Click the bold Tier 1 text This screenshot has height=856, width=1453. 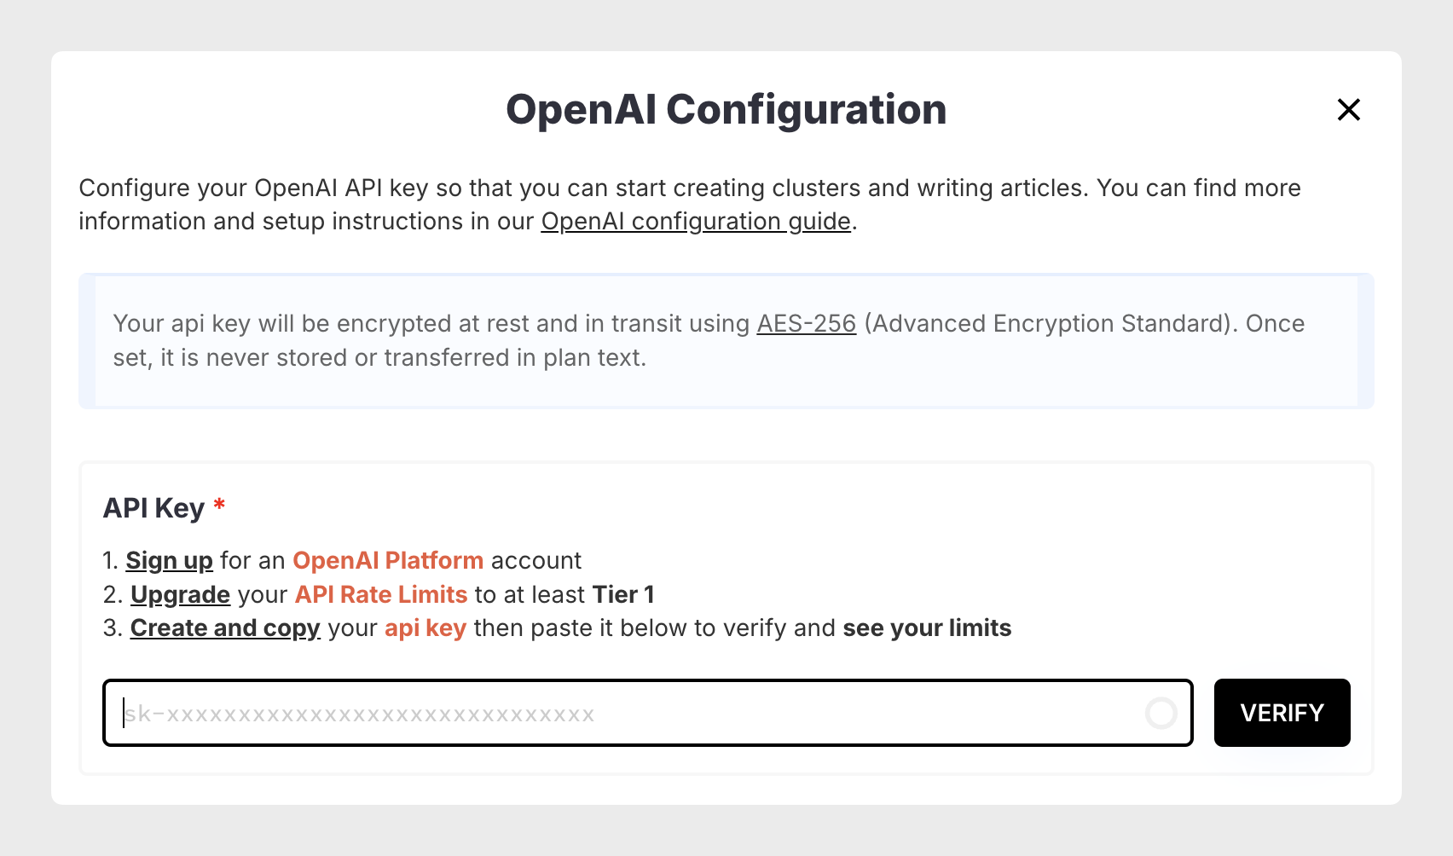pos(622,594)
